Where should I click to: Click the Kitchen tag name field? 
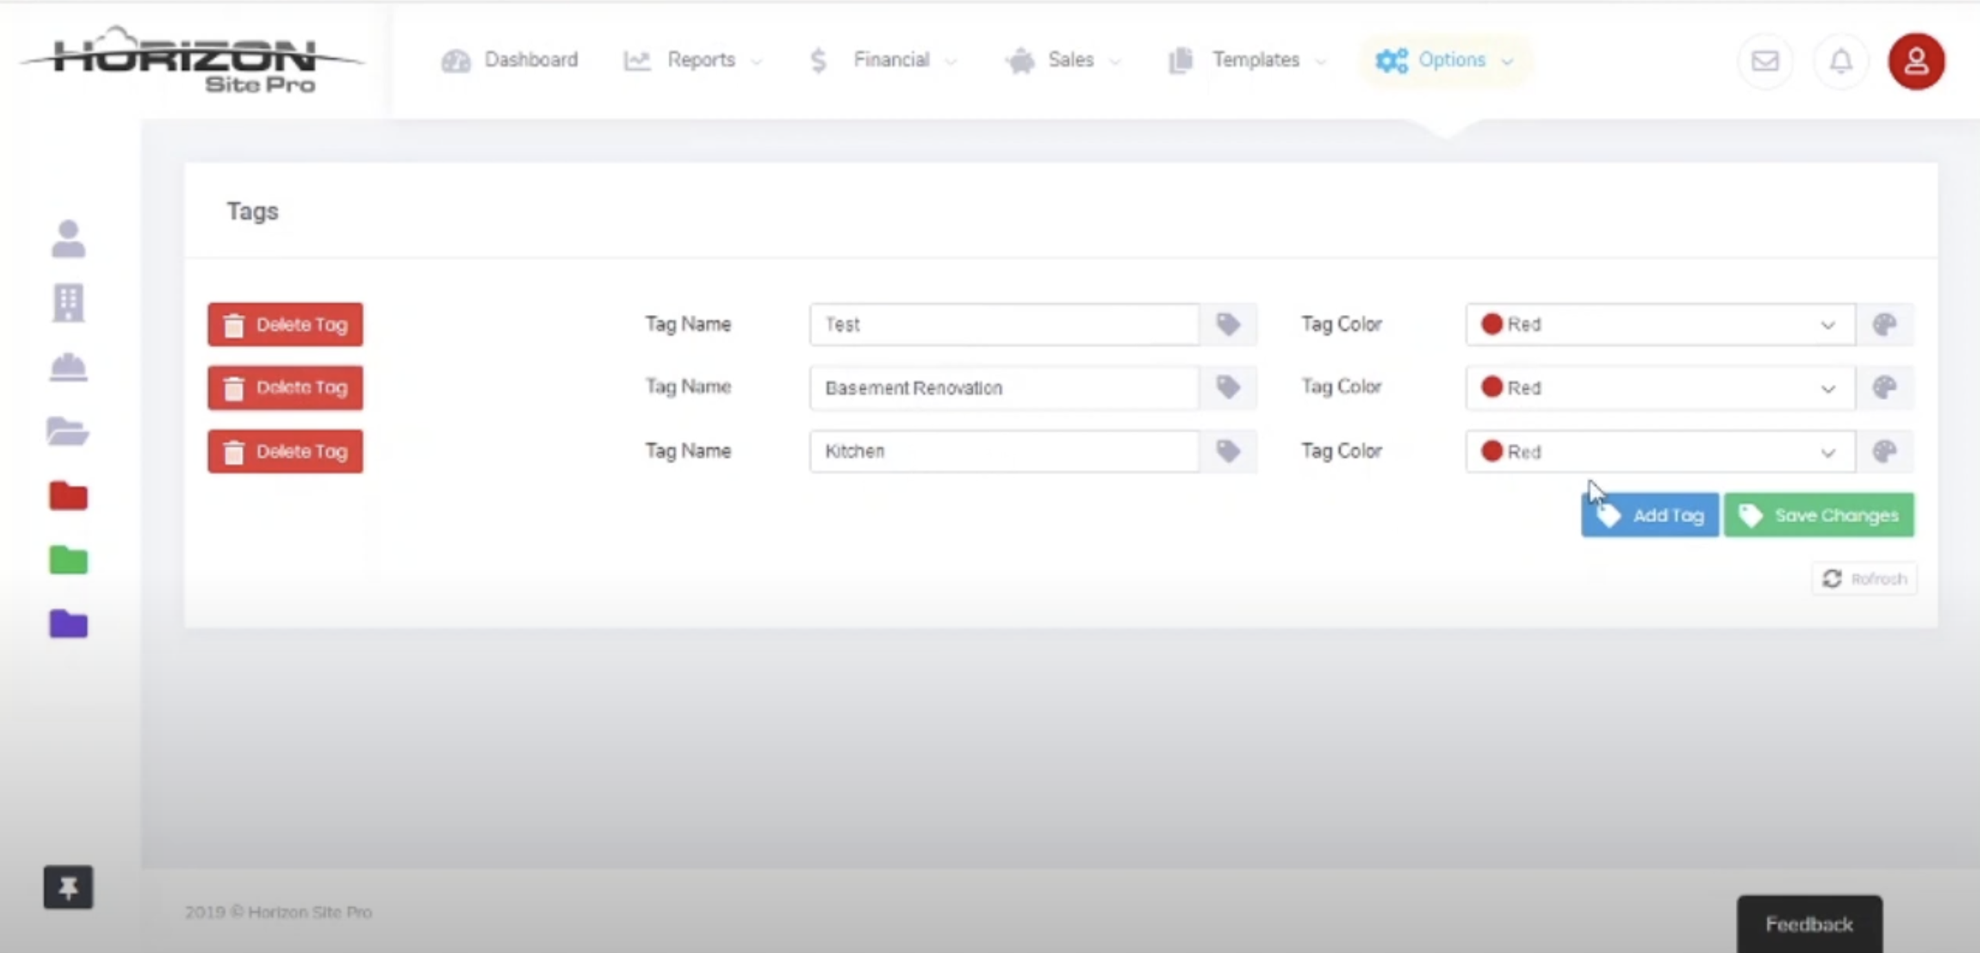1003,452
